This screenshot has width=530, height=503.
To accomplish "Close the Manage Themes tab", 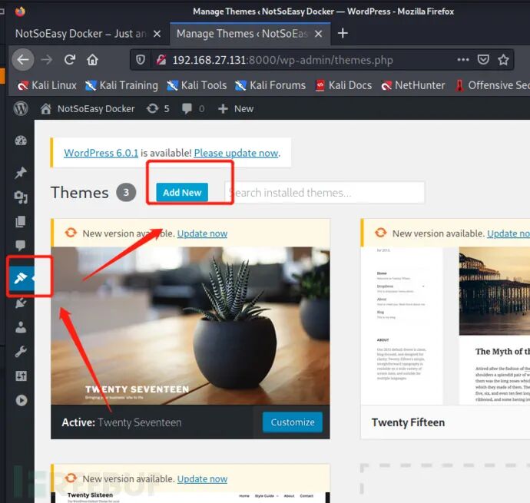I will [x=319, y=34].
